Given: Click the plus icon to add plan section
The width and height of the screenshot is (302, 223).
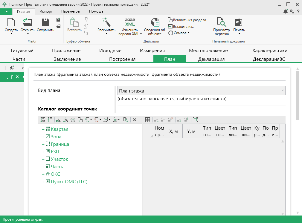Looking at the screenshot, I should pyautogui.click(x=5, y=68).
